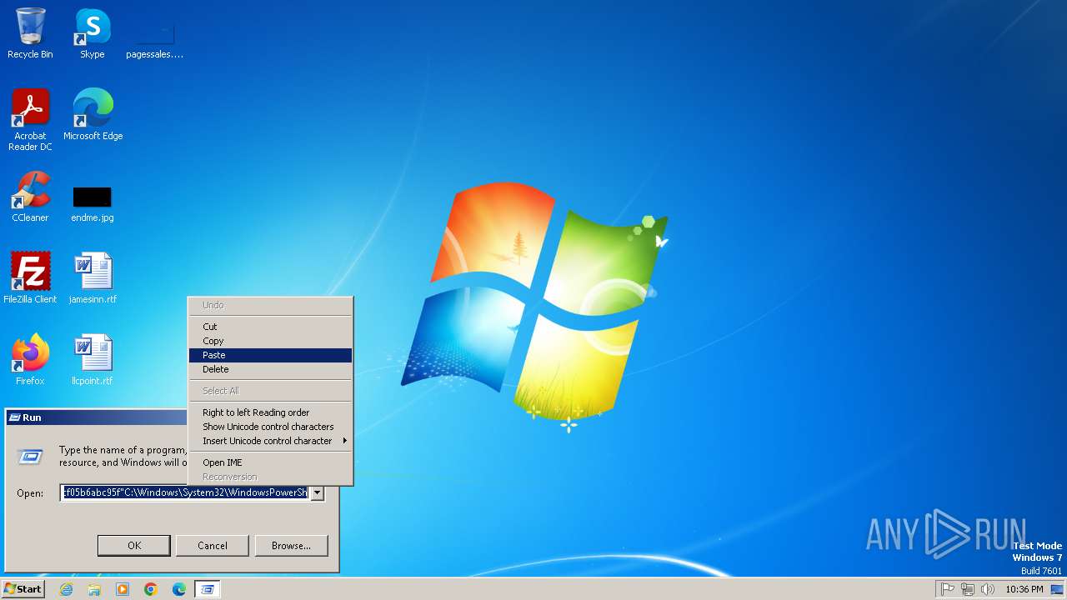
Task: Click the Run dialog title bar icon
Action: click(x=14, y=417)
